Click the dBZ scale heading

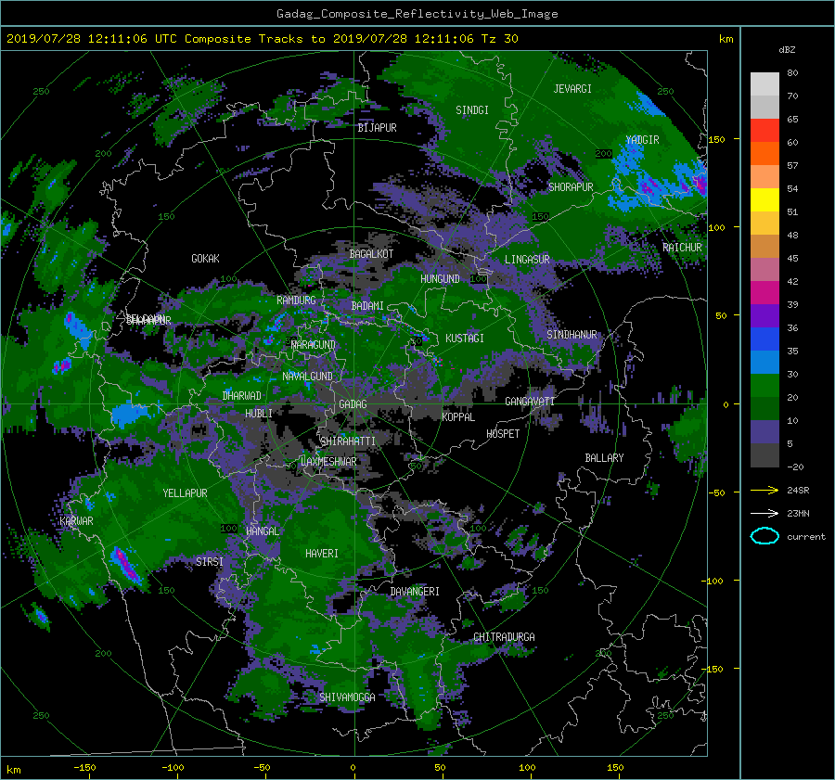pos(787,50)
